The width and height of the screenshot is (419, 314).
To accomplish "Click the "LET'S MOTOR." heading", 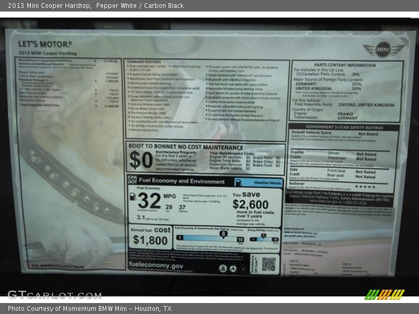I will pos(45,44).
